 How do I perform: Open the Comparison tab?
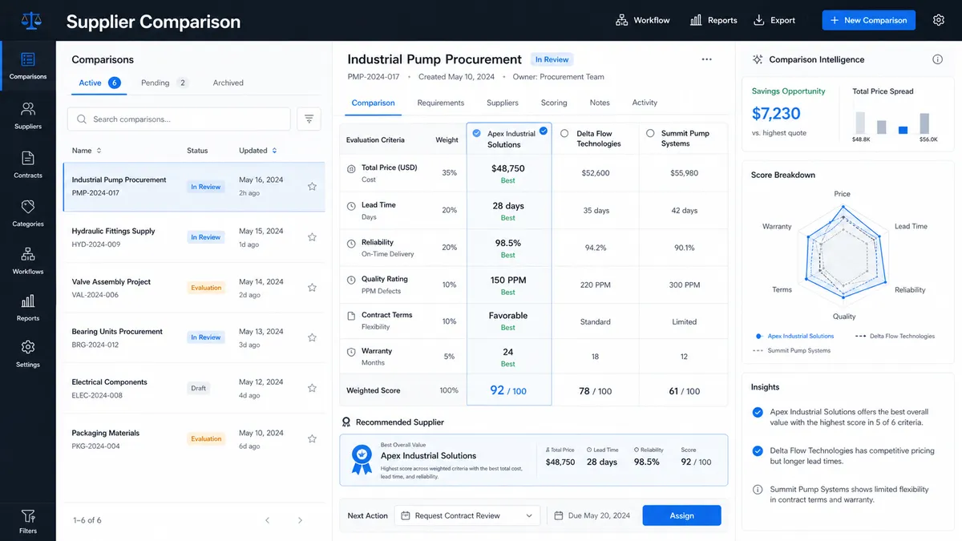[x=373, y=103]
